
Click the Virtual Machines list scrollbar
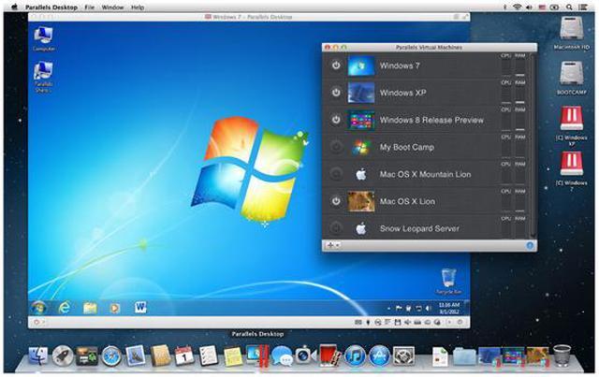tap(533, 145)
